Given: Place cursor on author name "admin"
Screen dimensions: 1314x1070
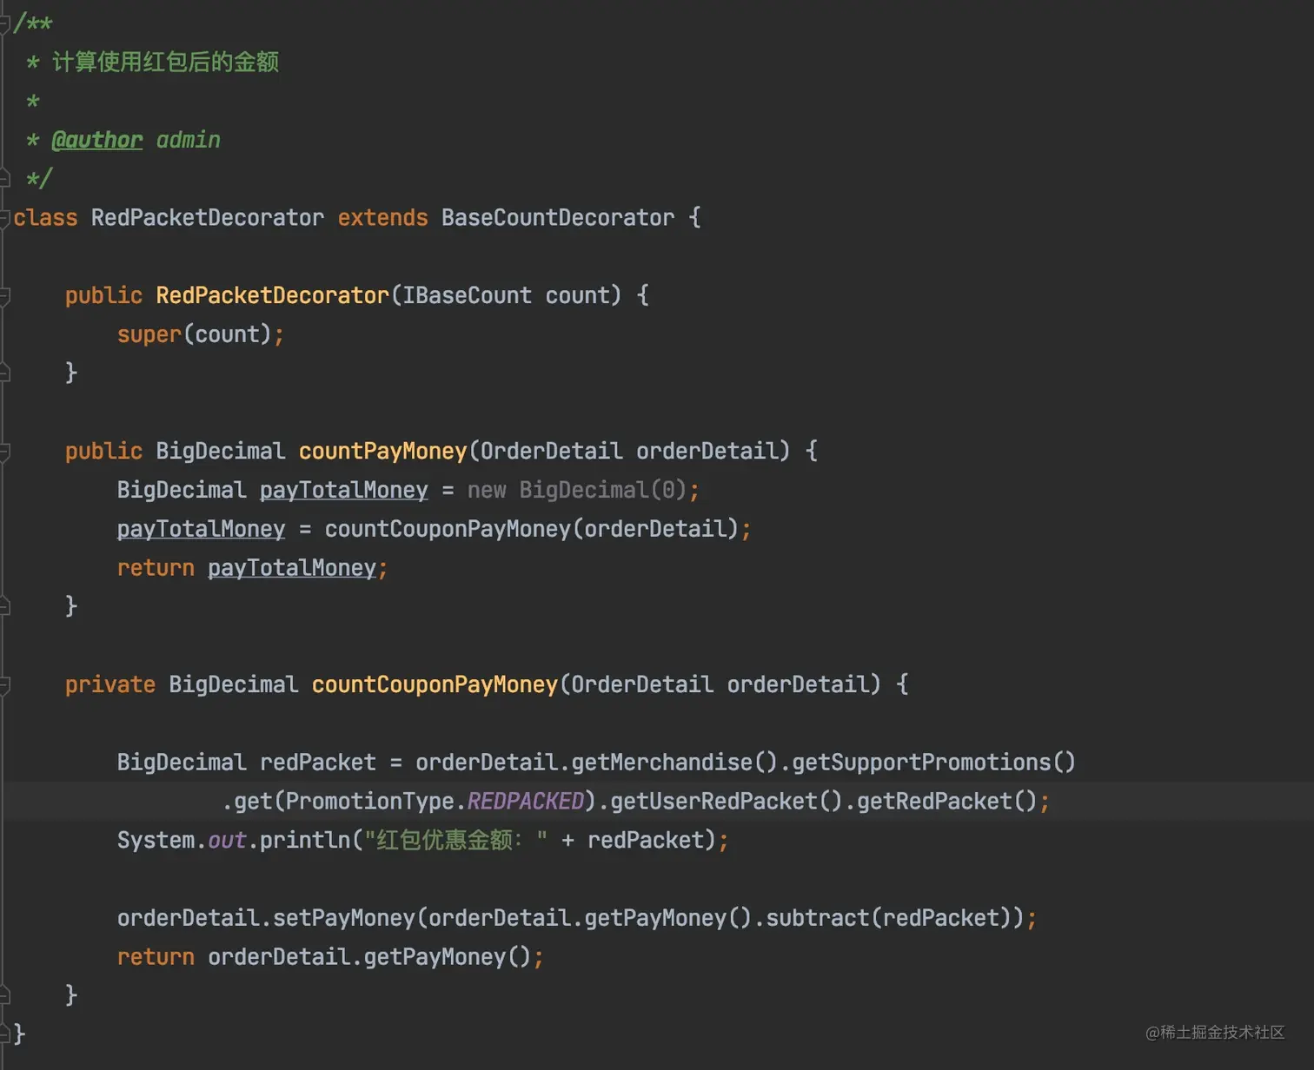Looking at the screenshot, I should pos(188,140).
